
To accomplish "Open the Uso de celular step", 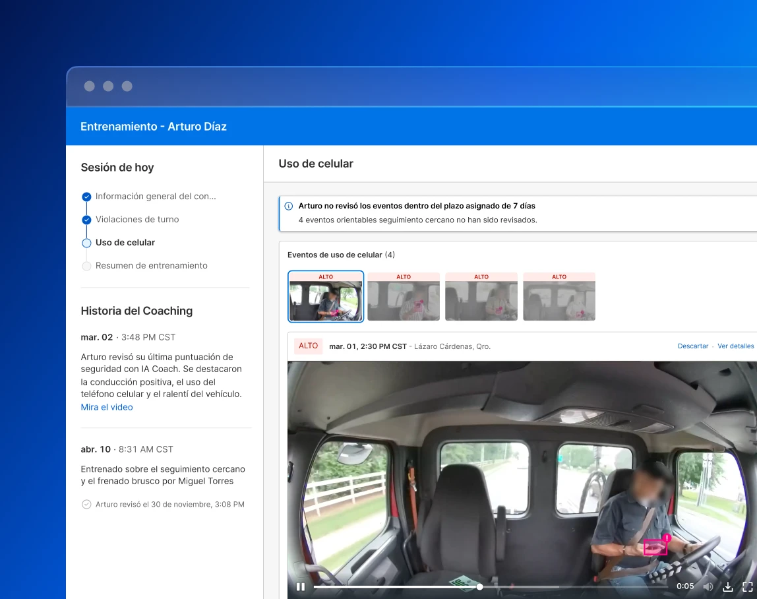I will pyautogui.click(x=125, y=243).
